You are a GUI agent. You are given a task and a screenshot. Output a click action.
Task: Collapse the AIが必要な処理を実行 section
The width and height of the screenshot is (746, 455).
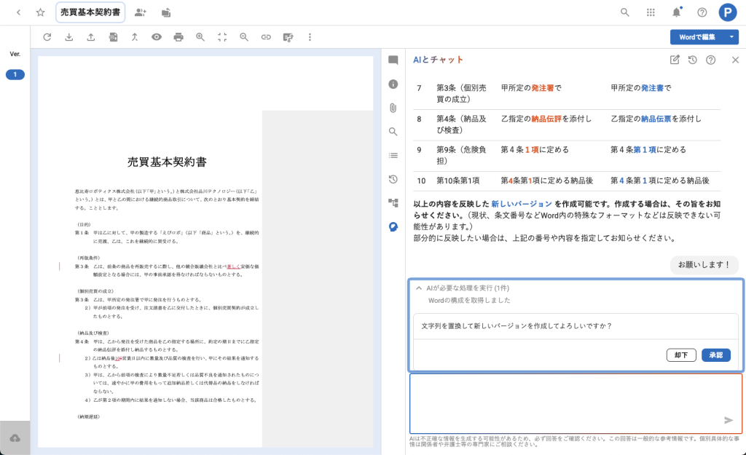pyautogui.click(x=419, y=288)
